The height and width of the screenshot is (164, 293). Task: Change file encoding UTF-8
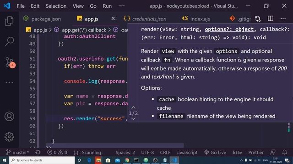click(147, 153)
